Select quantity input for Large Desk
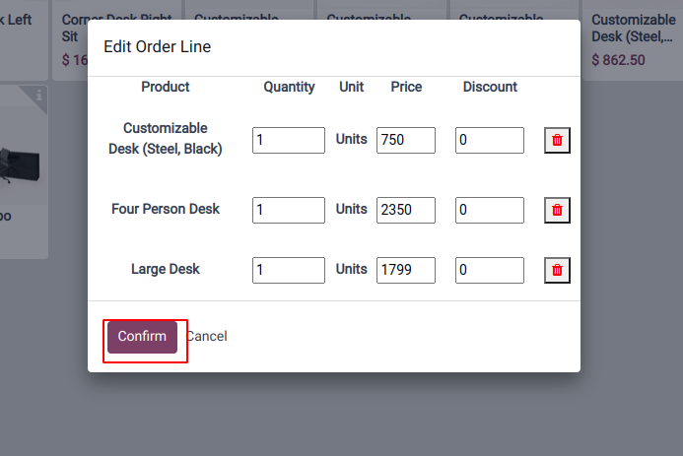Viewport: 683px width, 456px height. [288, 270]
